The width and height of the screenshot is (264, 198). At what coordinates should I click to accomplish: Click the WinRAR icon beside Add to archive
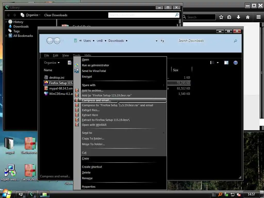(77, 90)
